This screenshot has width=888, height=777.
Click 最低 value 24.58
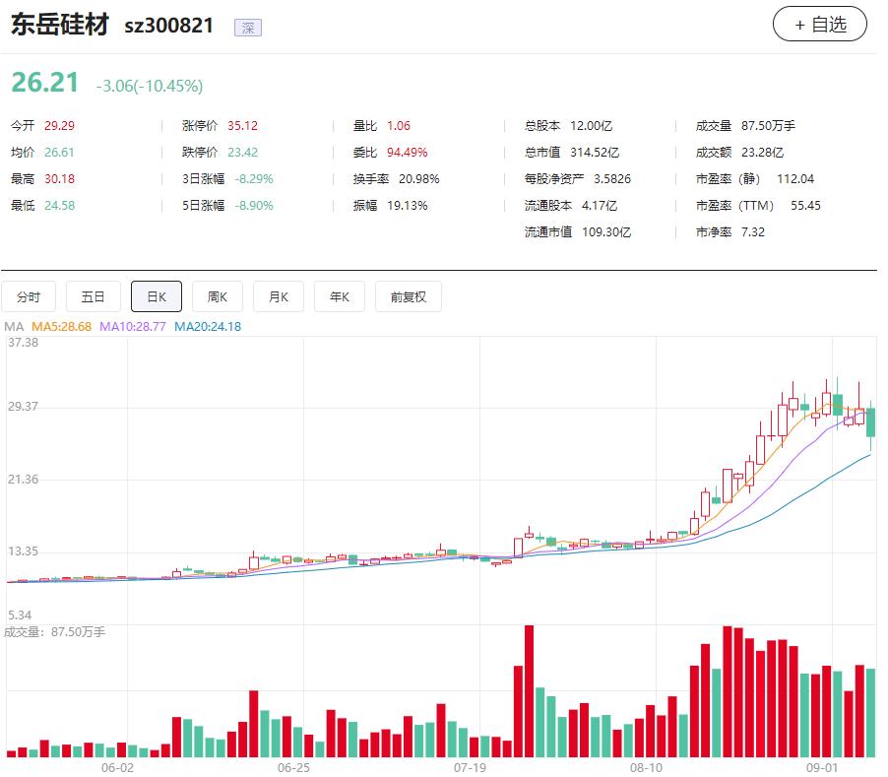tap(59, 206)
